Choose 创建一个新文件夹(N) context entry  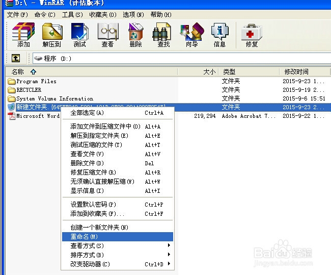click(118, 228)
